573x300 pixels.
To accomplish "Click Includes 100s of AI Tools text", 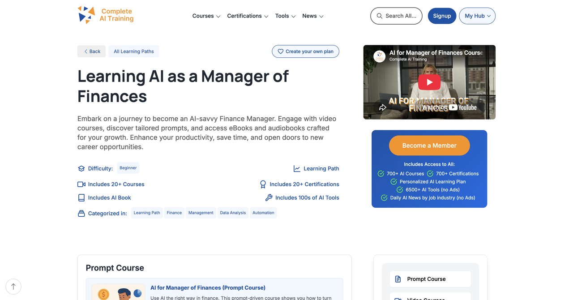I will coord(307,198).
